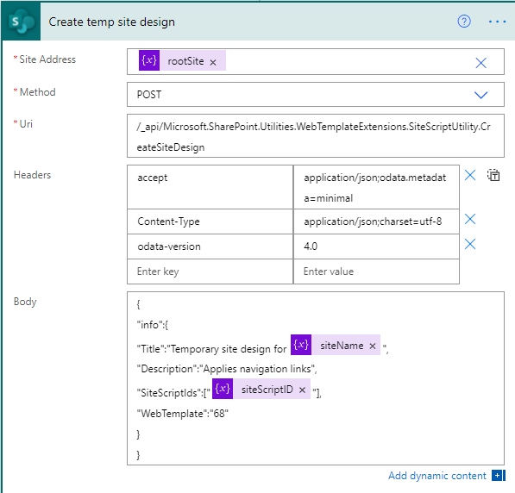Click the Headers label
Screen dimensions: 515x493
point(32,175)
